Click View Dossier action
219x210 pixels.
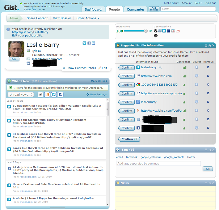point(62,18)
